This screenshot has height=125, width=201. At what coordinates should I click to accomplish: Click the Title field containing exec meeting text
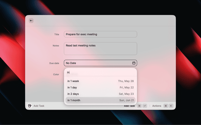(100, 34)
